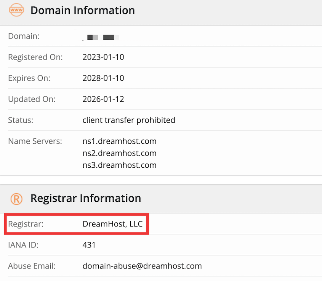Click the orange globe Domain Information icon
Image resolution: width=322 pixels, height=281 pixels.
click(x=16, y=10)
